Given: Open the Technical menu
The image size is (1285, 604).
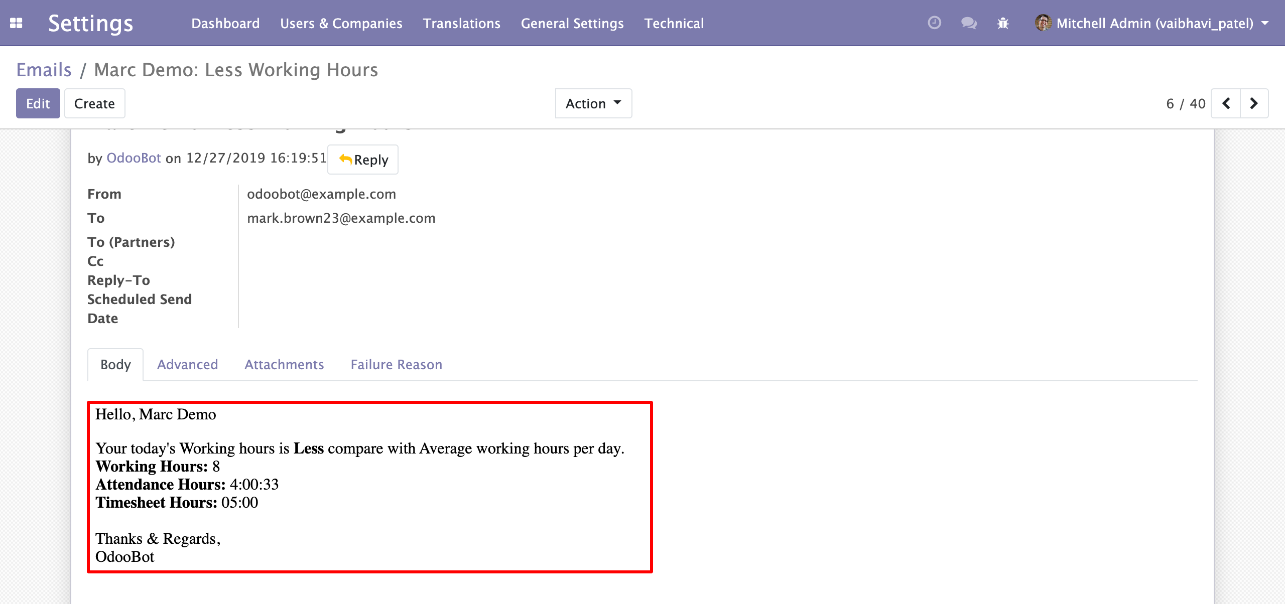Looking at the screenshot, I should [674, 23].
